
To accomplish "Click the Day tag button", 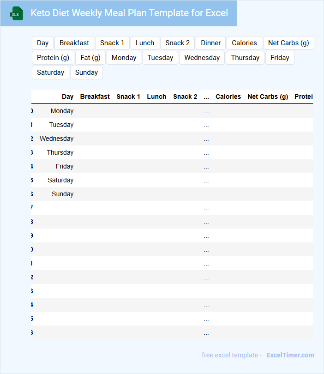I will [x=42, y=43].
